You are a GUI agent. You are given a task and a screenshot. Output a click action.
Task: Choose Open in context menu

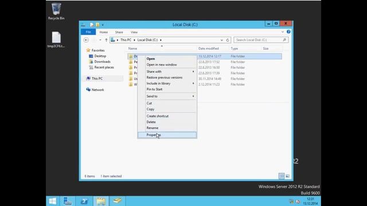(167, 58)
